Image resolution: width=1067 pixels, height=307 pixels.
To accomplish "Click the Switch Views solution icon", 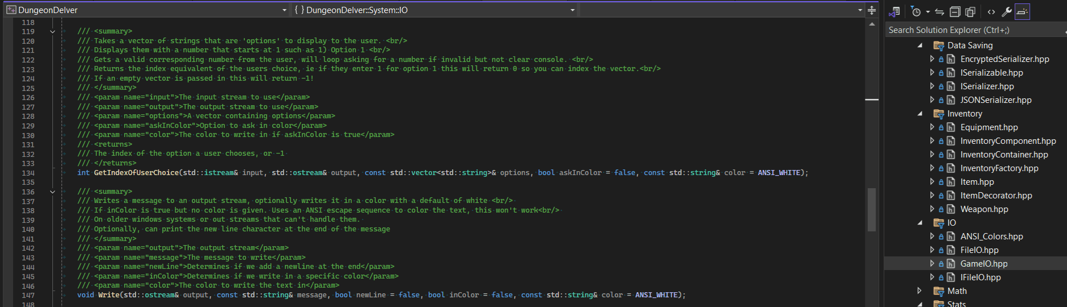I will 894,11.
